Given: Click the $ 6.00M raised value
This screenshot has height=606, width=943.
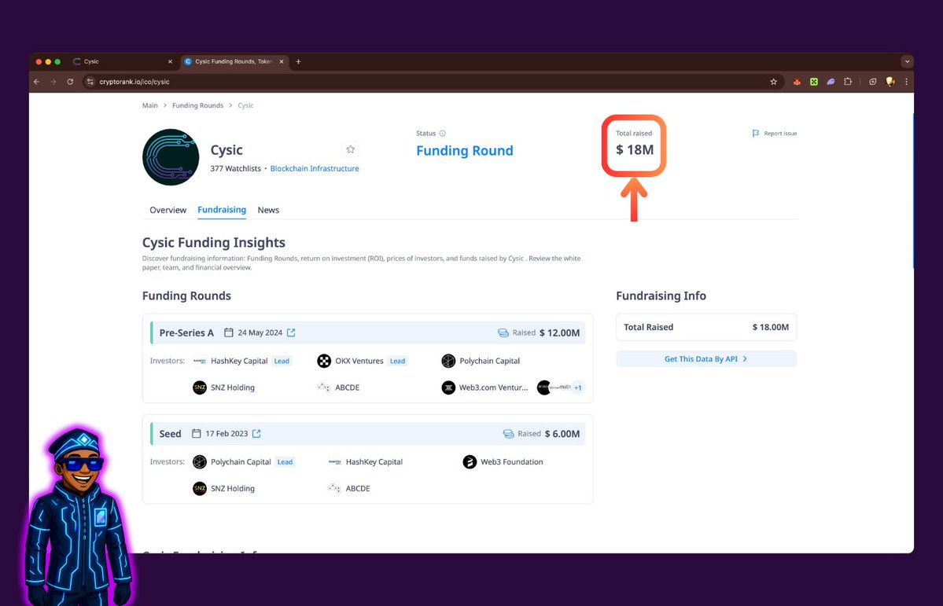Looking at the screenshot, I should [x=562, y=433].
